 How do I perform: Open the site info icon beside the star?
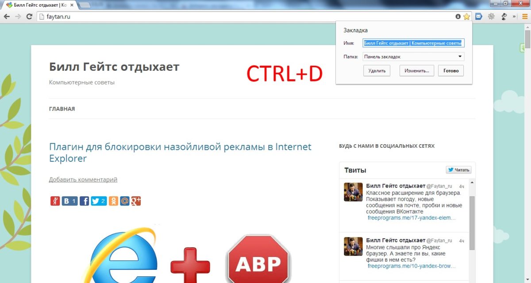[x=458, y=16]
